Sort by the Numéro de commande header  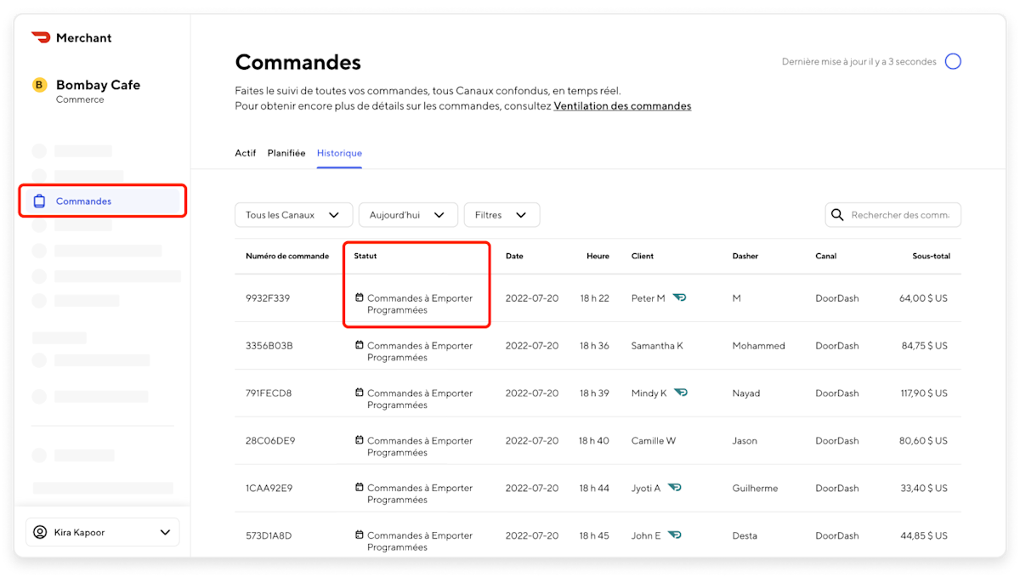[x=287, y=256]
